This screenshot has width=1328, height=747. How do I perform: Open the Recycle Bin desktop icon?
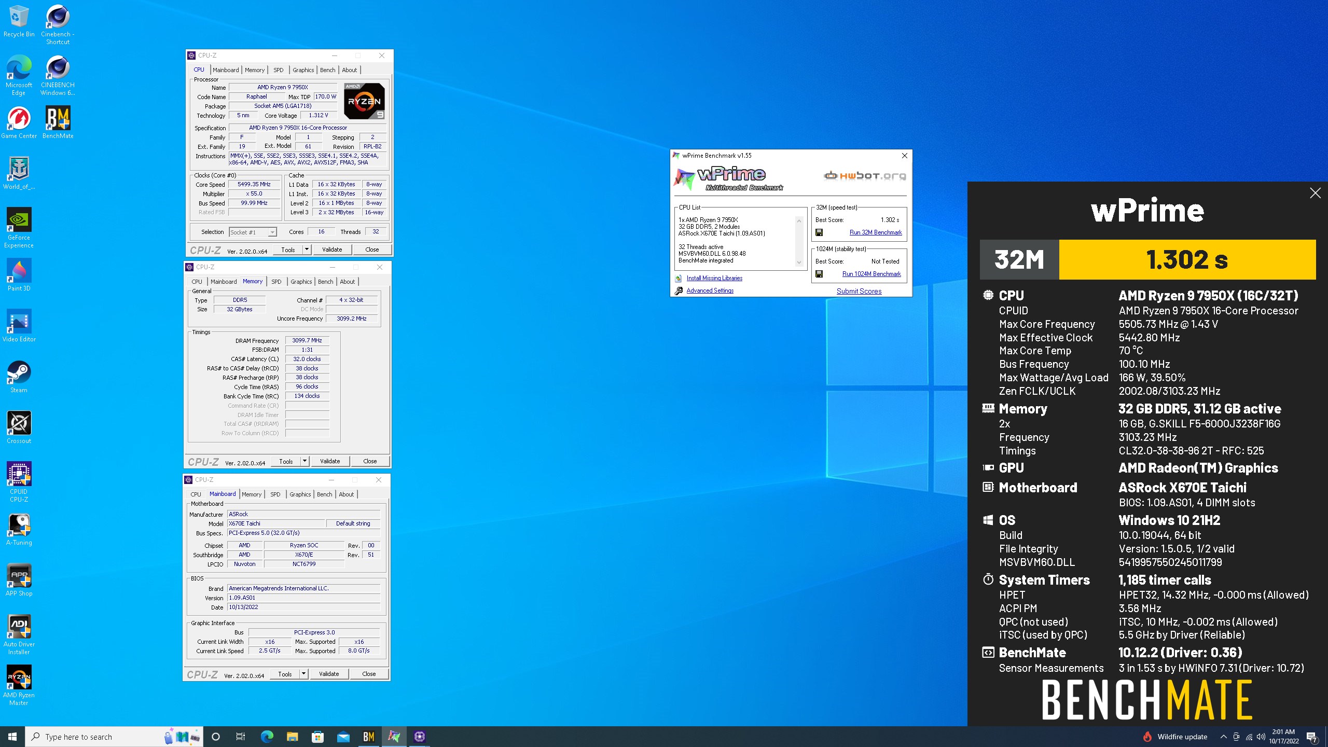[19, 22]
